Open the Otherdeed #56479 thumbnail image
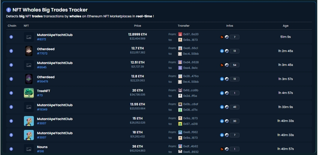This screenshot has width=318, height=155. (x=29, y=79)
